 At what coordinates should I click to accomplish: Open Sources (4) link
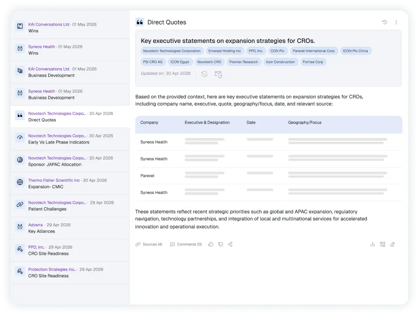149,244
